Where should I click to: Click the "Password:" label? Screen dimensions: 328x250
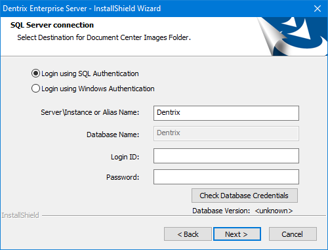[123, 177]
